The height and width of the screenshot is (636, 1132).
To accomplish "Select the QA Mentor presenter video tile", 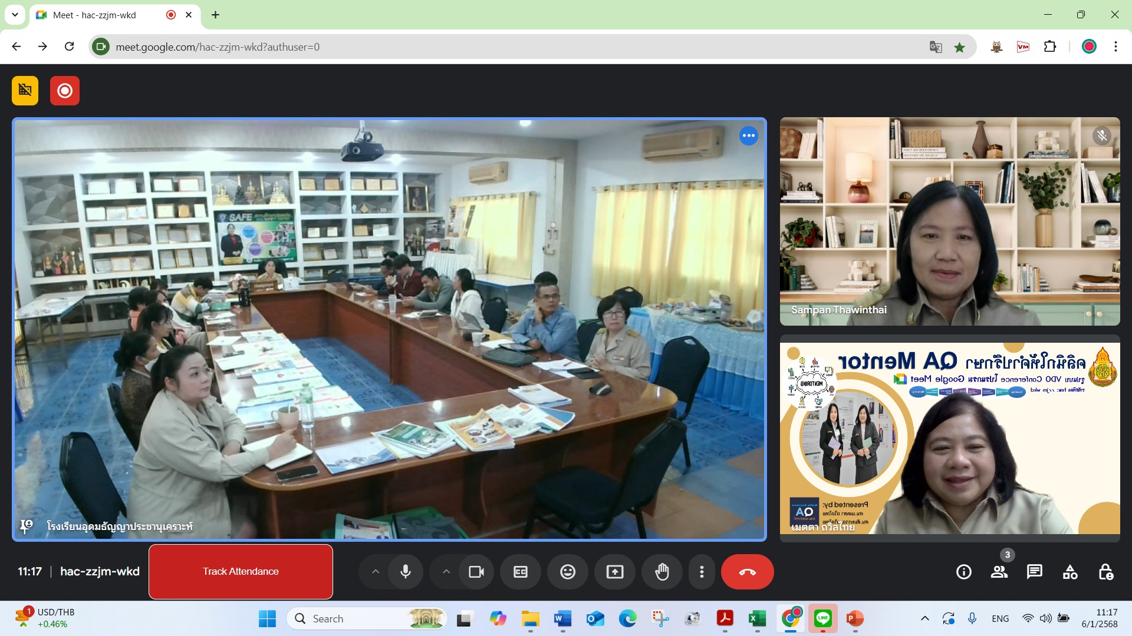I will (950, 439).
